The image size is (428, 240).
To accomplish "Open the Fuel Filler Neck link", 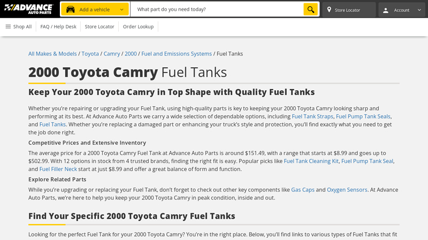I will (58, 169).
